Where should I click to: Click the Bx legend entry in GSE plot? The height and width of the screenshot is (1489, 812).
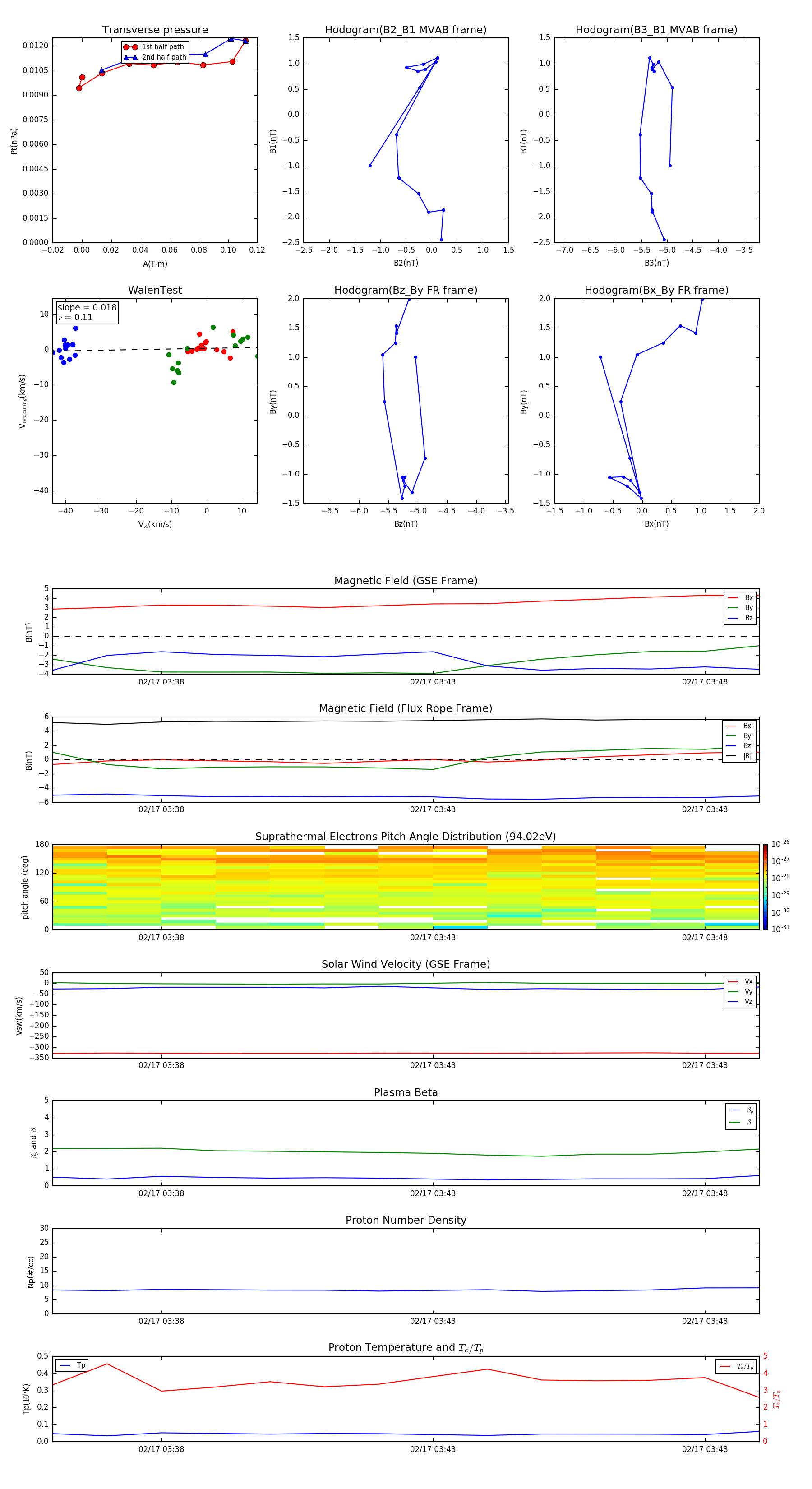tap(740, 598)
